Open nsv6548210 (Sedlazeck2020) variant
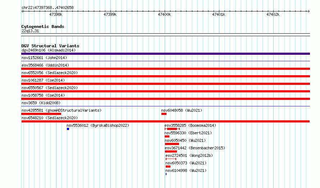The height and width of the screenshot is (188, 320). coord(50,118)
